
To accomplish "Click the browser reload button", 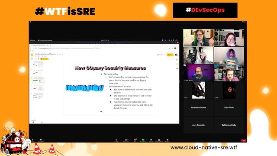I will click(36, 48).
